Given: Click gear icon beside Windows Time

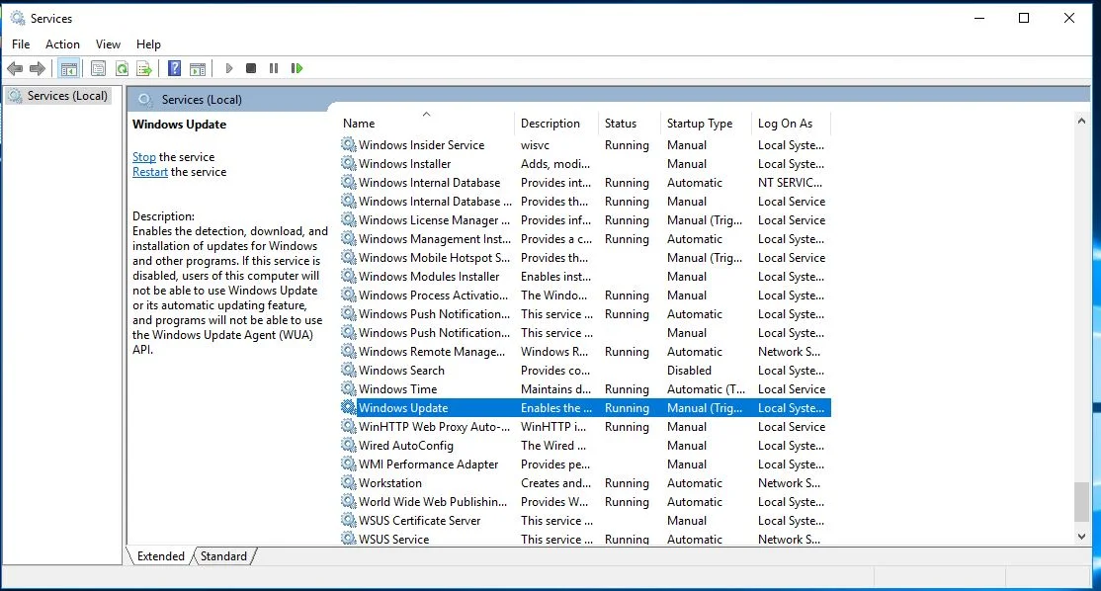Looking at the screenshot, I should (349, 388).
